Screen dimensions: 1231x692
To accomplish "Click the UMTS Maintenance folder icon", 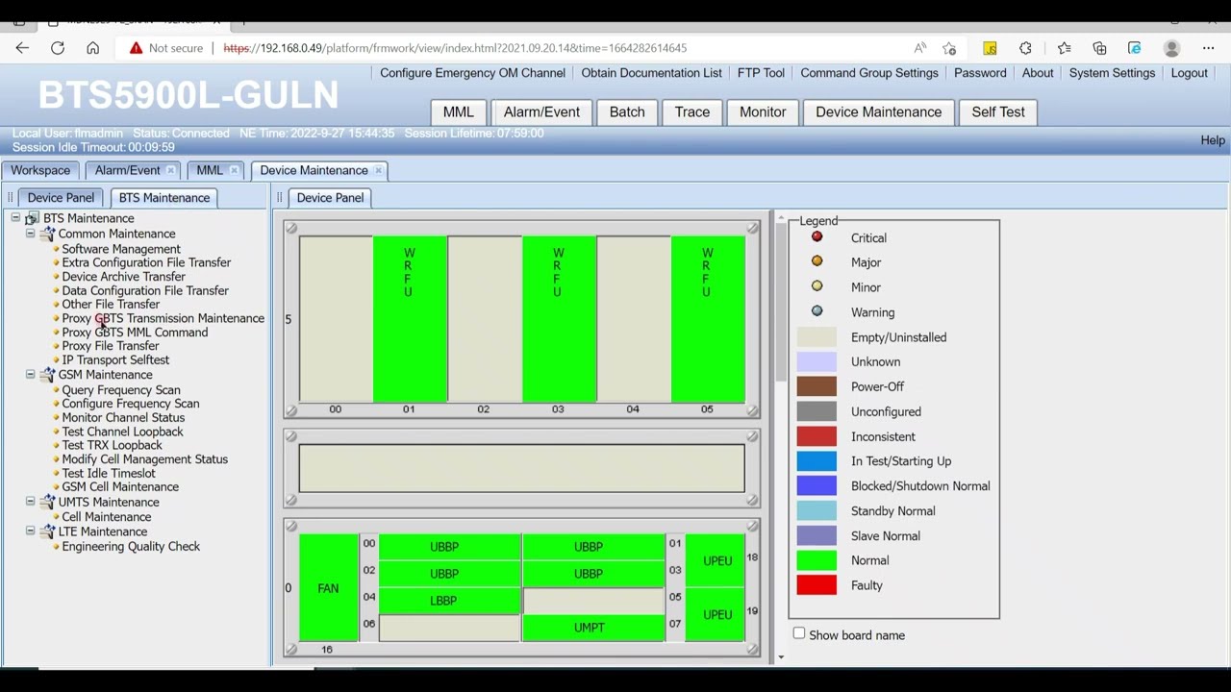I will pos(47,502).
